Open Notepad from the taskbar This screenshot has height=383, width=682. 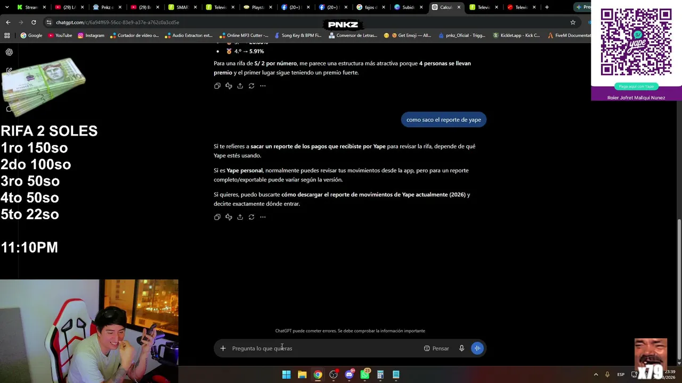(x=396, y=374)
